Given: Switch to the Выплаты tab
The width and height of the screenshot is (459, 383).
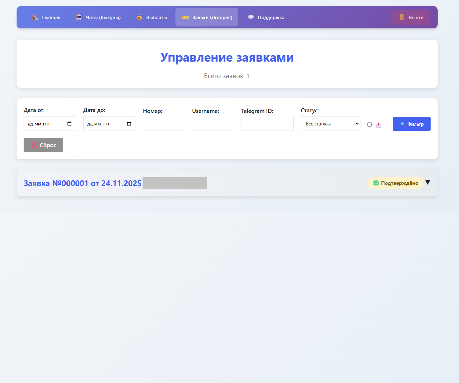Looking at the screenshot, I should point(156,17).
